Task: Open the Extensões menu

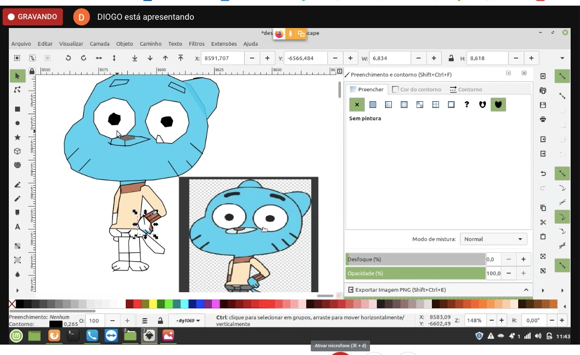Action: [x=224, y=44]
